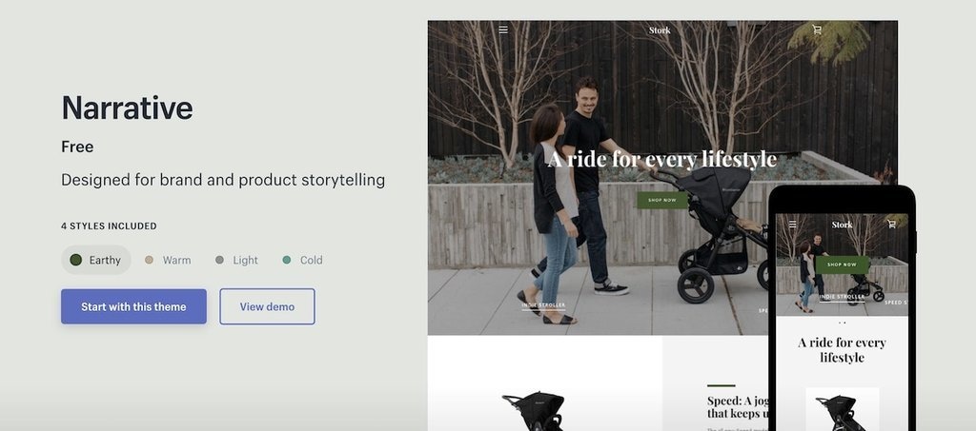The height and width of the screenshot is (431, 976).
Task: Select the Light style option
Action: (236, 260)
